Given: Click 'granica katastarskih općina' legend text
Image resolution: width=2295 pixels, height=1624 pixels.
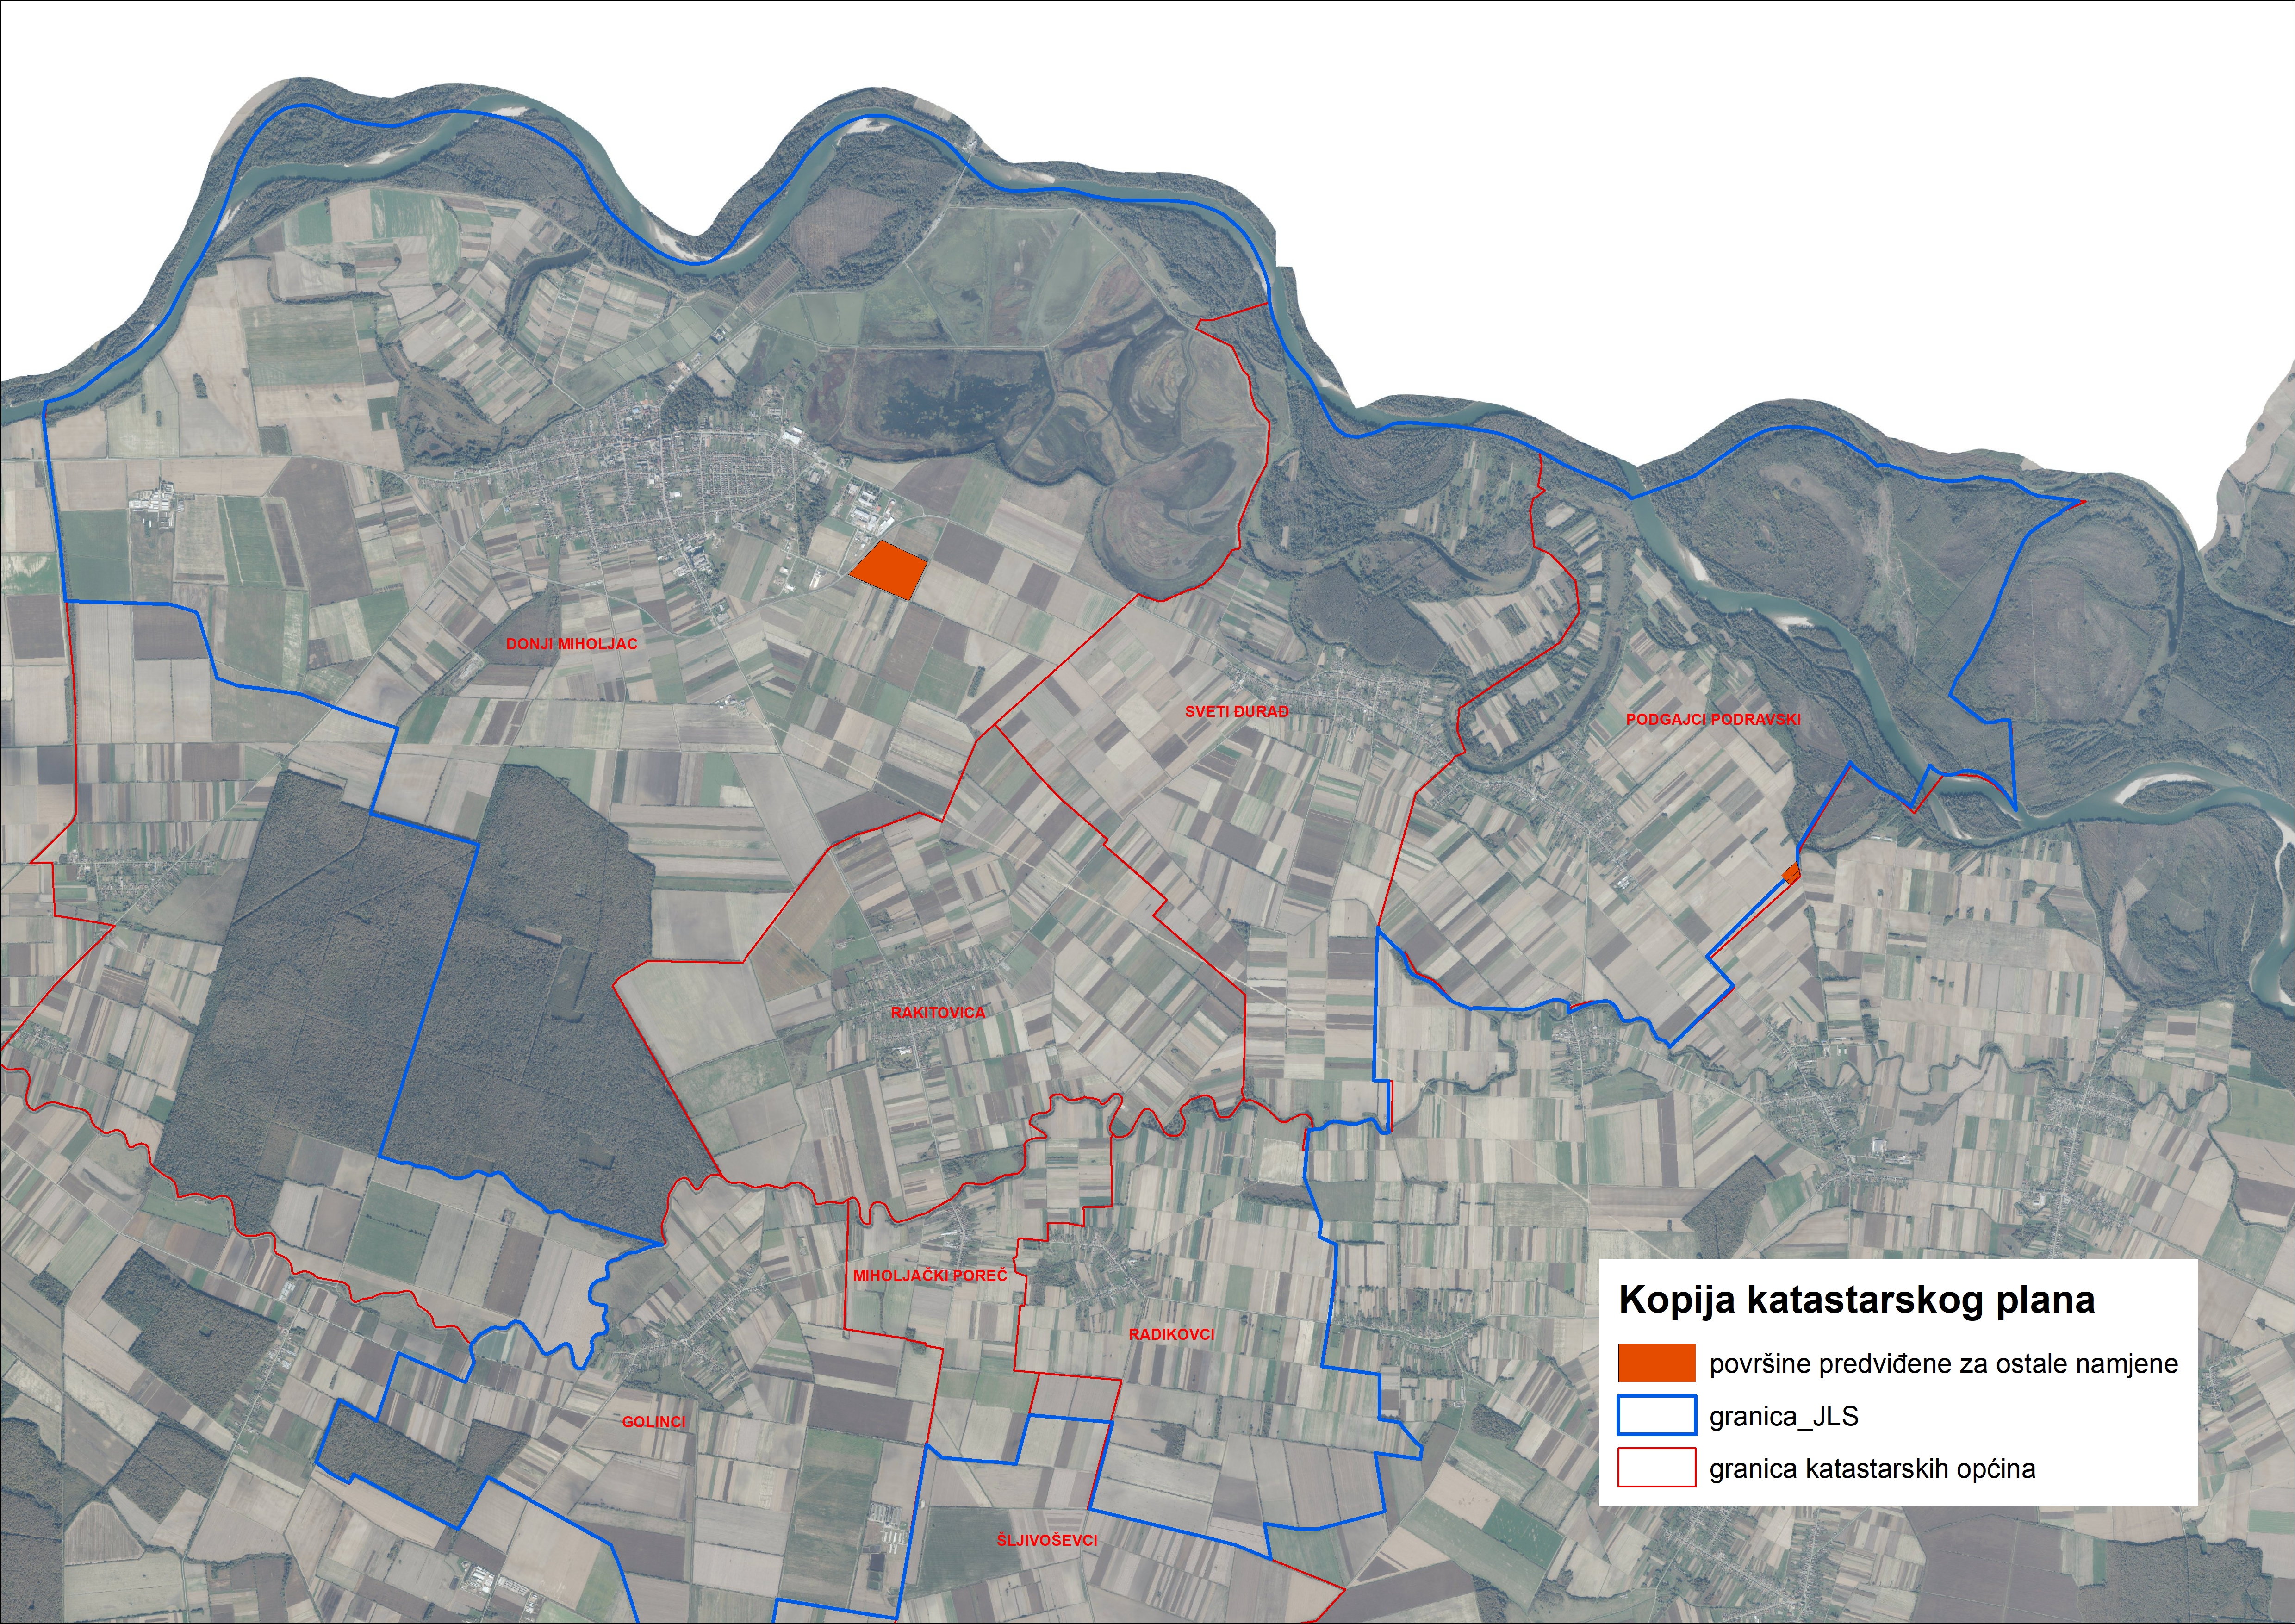Looking at the screenshot, I should point(1872,1469).
